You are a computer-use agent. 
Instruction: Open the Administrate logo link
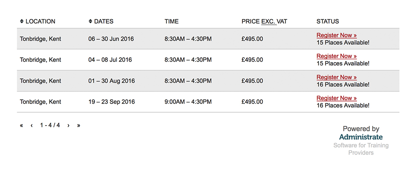361,137
